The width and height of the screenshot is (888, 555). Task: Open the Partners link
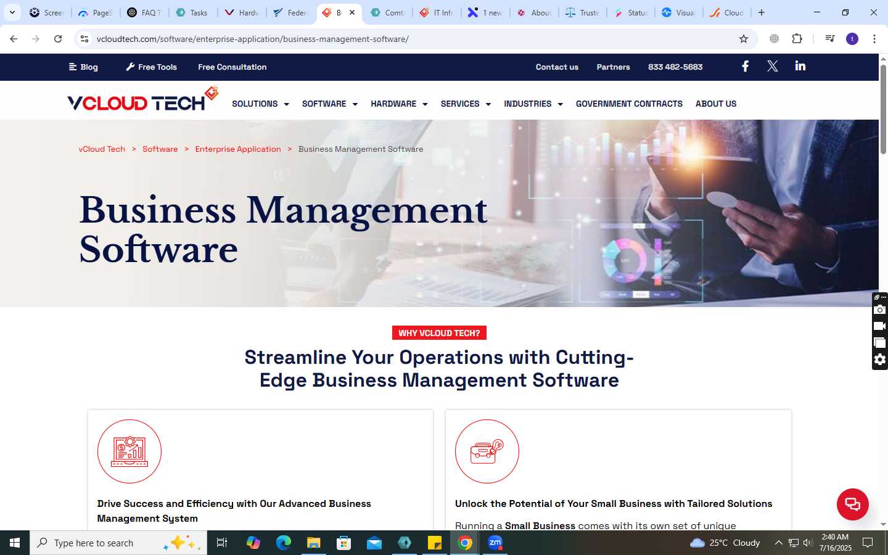pos(613,67)
